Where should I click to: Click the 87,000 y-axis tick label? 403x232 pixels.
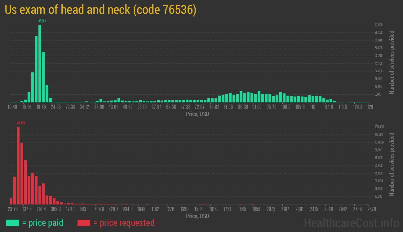point(379,25)
